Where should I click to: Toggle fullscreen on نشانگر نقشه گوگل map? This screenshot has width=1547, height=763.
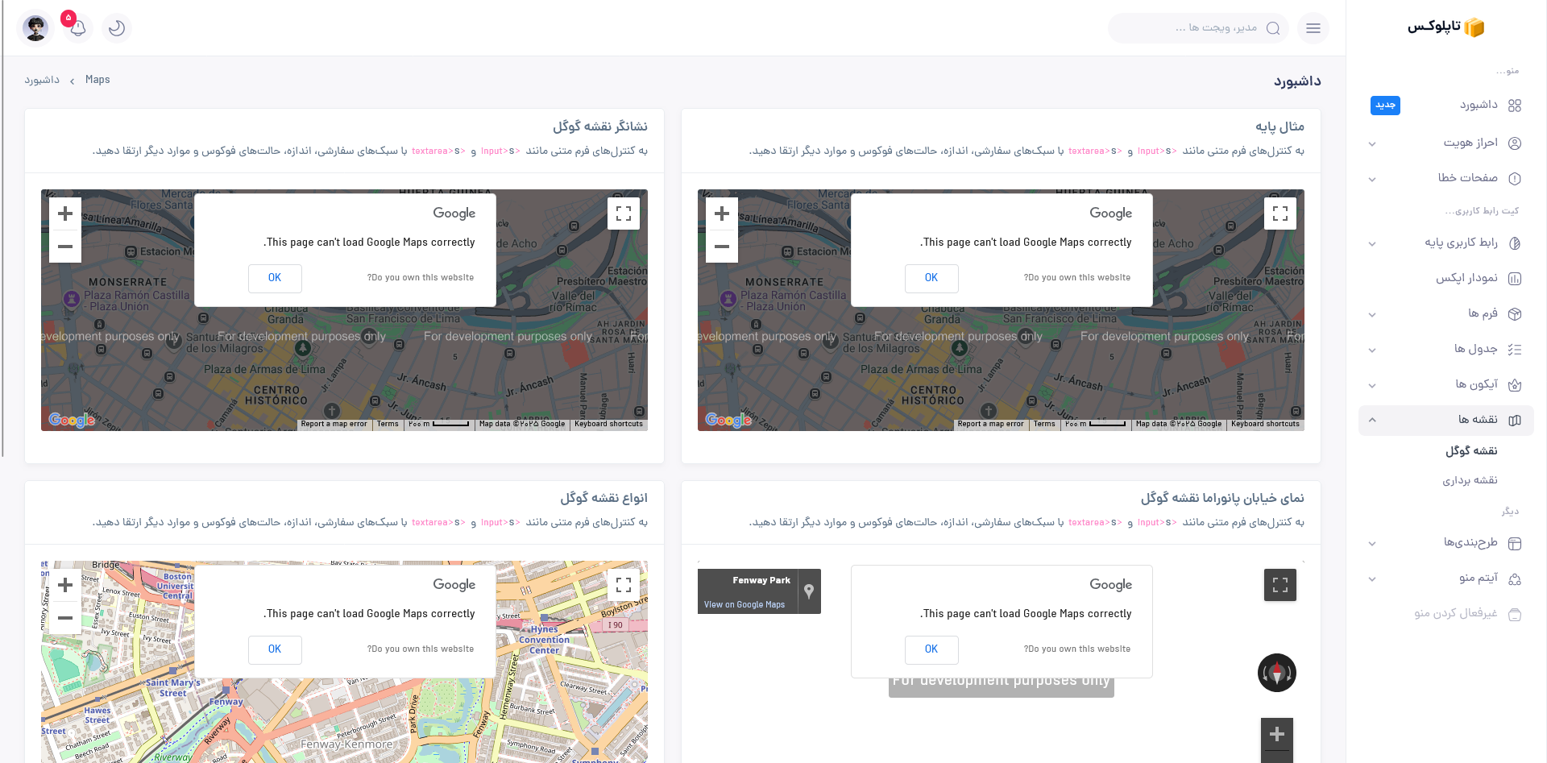(624, 214)
